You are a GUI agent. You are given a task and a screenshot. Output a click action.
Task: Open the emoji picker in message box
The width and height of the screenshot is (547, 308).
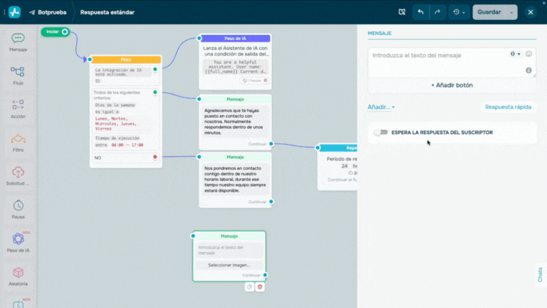click(528, 54)
